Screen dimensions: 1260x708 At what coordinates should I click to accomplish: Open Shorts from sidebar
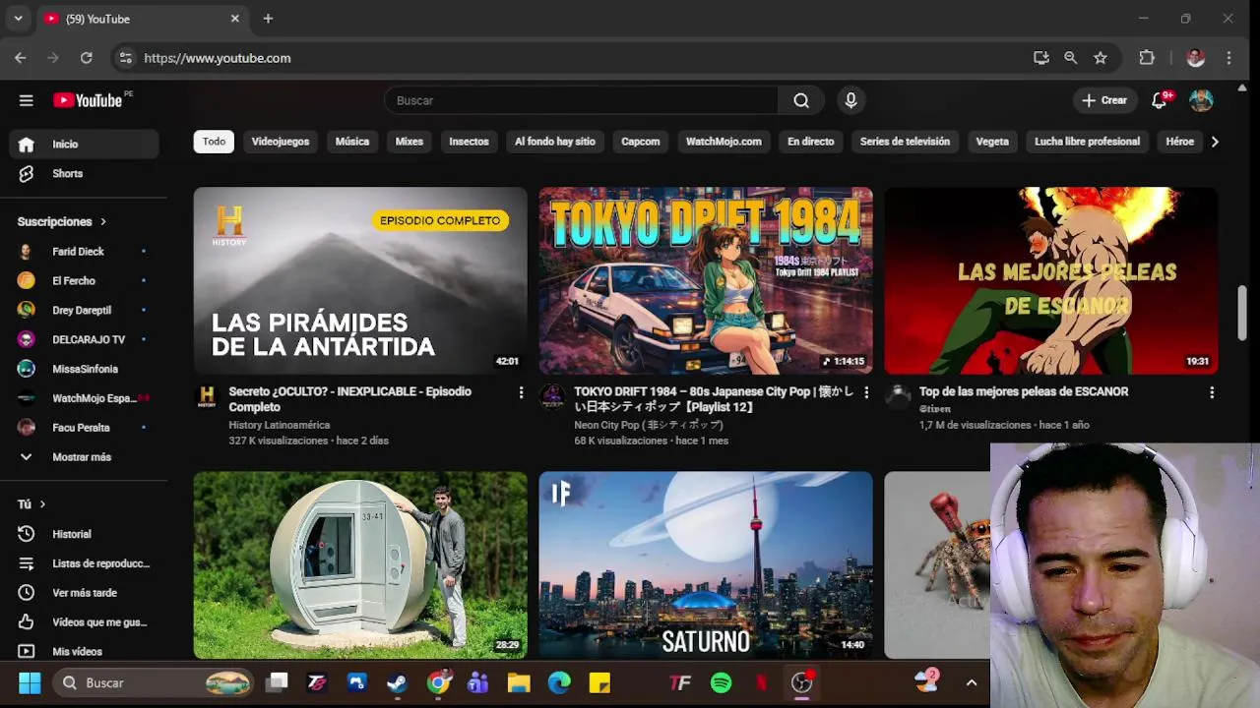[x=85, y=173]
